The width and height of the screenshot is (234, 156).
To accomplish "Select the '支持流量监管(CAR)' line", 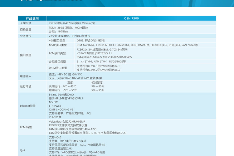I will click(x=61, y=149).
